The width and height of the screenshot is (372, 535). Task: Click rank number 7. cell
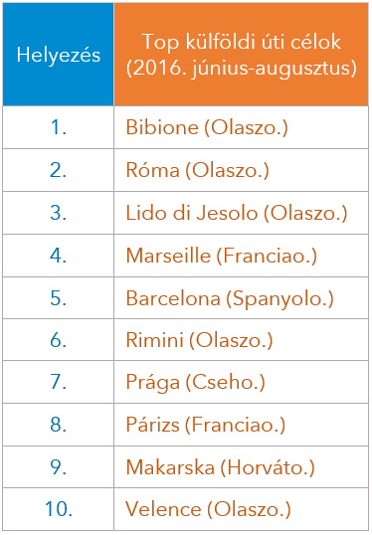pyautogui.click(x=58, y=382)
